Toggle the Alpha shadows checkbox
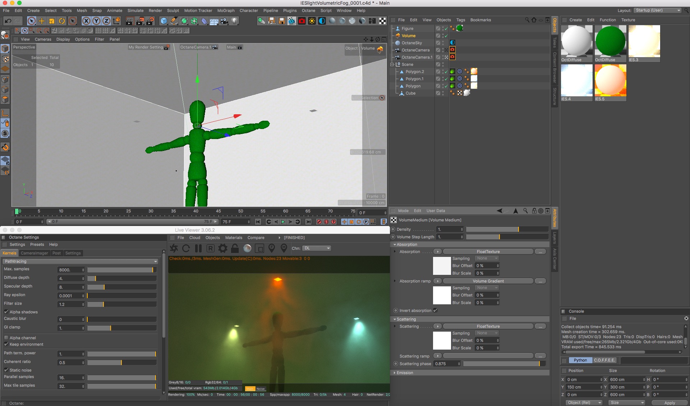Screen dimensions: 690x406 (x=6, y=312)
